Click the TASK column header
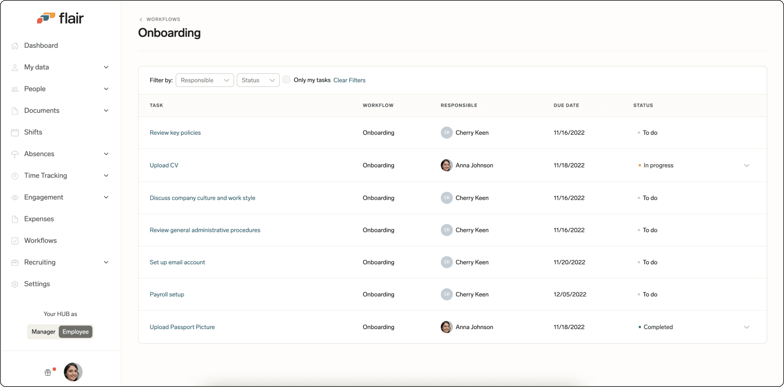This screenshot has width=784, height=387. click(x=156, y=105)
